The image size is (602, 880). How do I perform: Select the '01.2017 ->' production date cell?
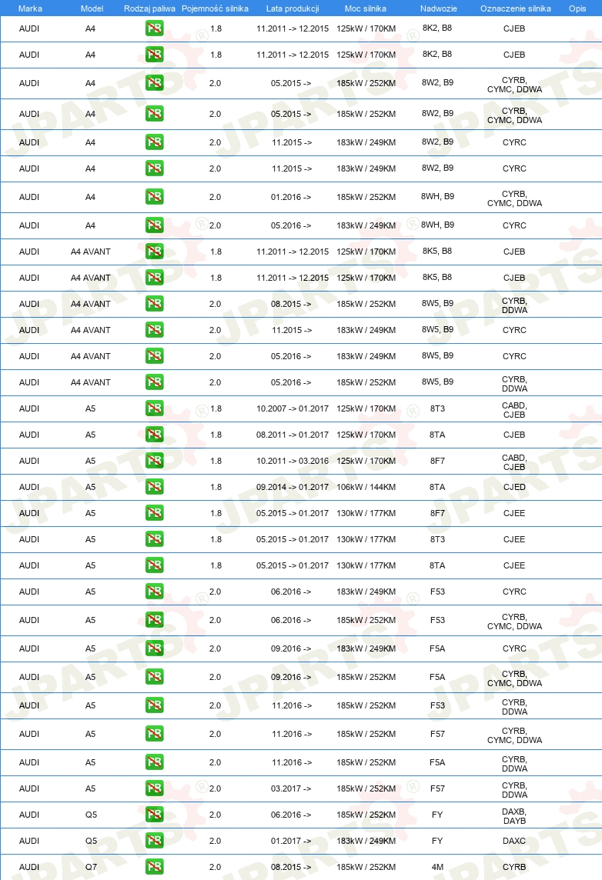pyautogui.click(x=291, y=842)
